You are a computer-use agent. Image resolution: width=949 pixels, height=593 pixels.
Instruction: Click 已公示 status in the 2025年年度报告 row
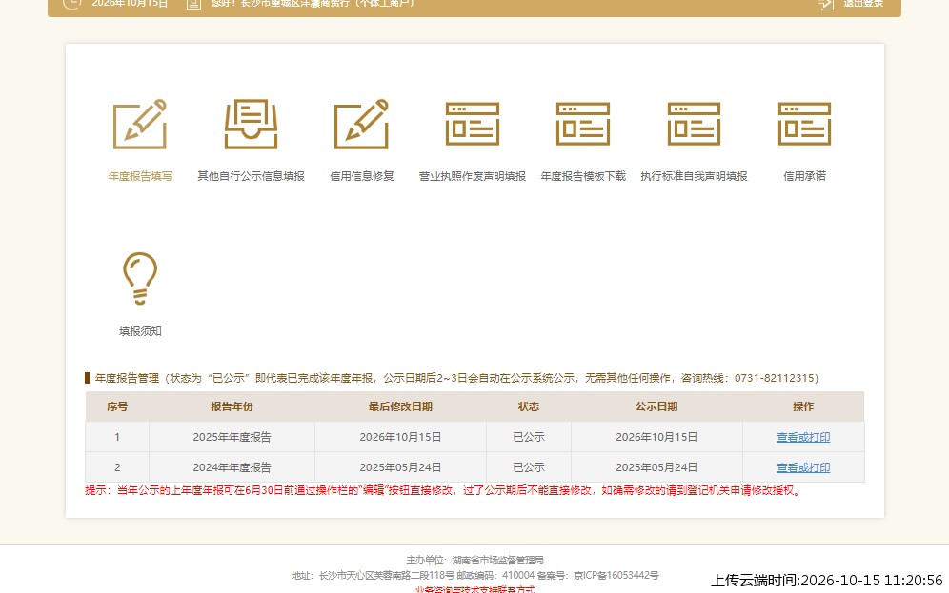529,437
